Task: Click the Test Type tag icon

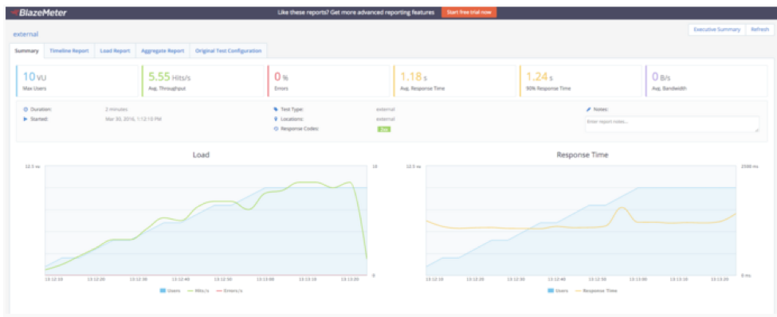Action: 276,109
